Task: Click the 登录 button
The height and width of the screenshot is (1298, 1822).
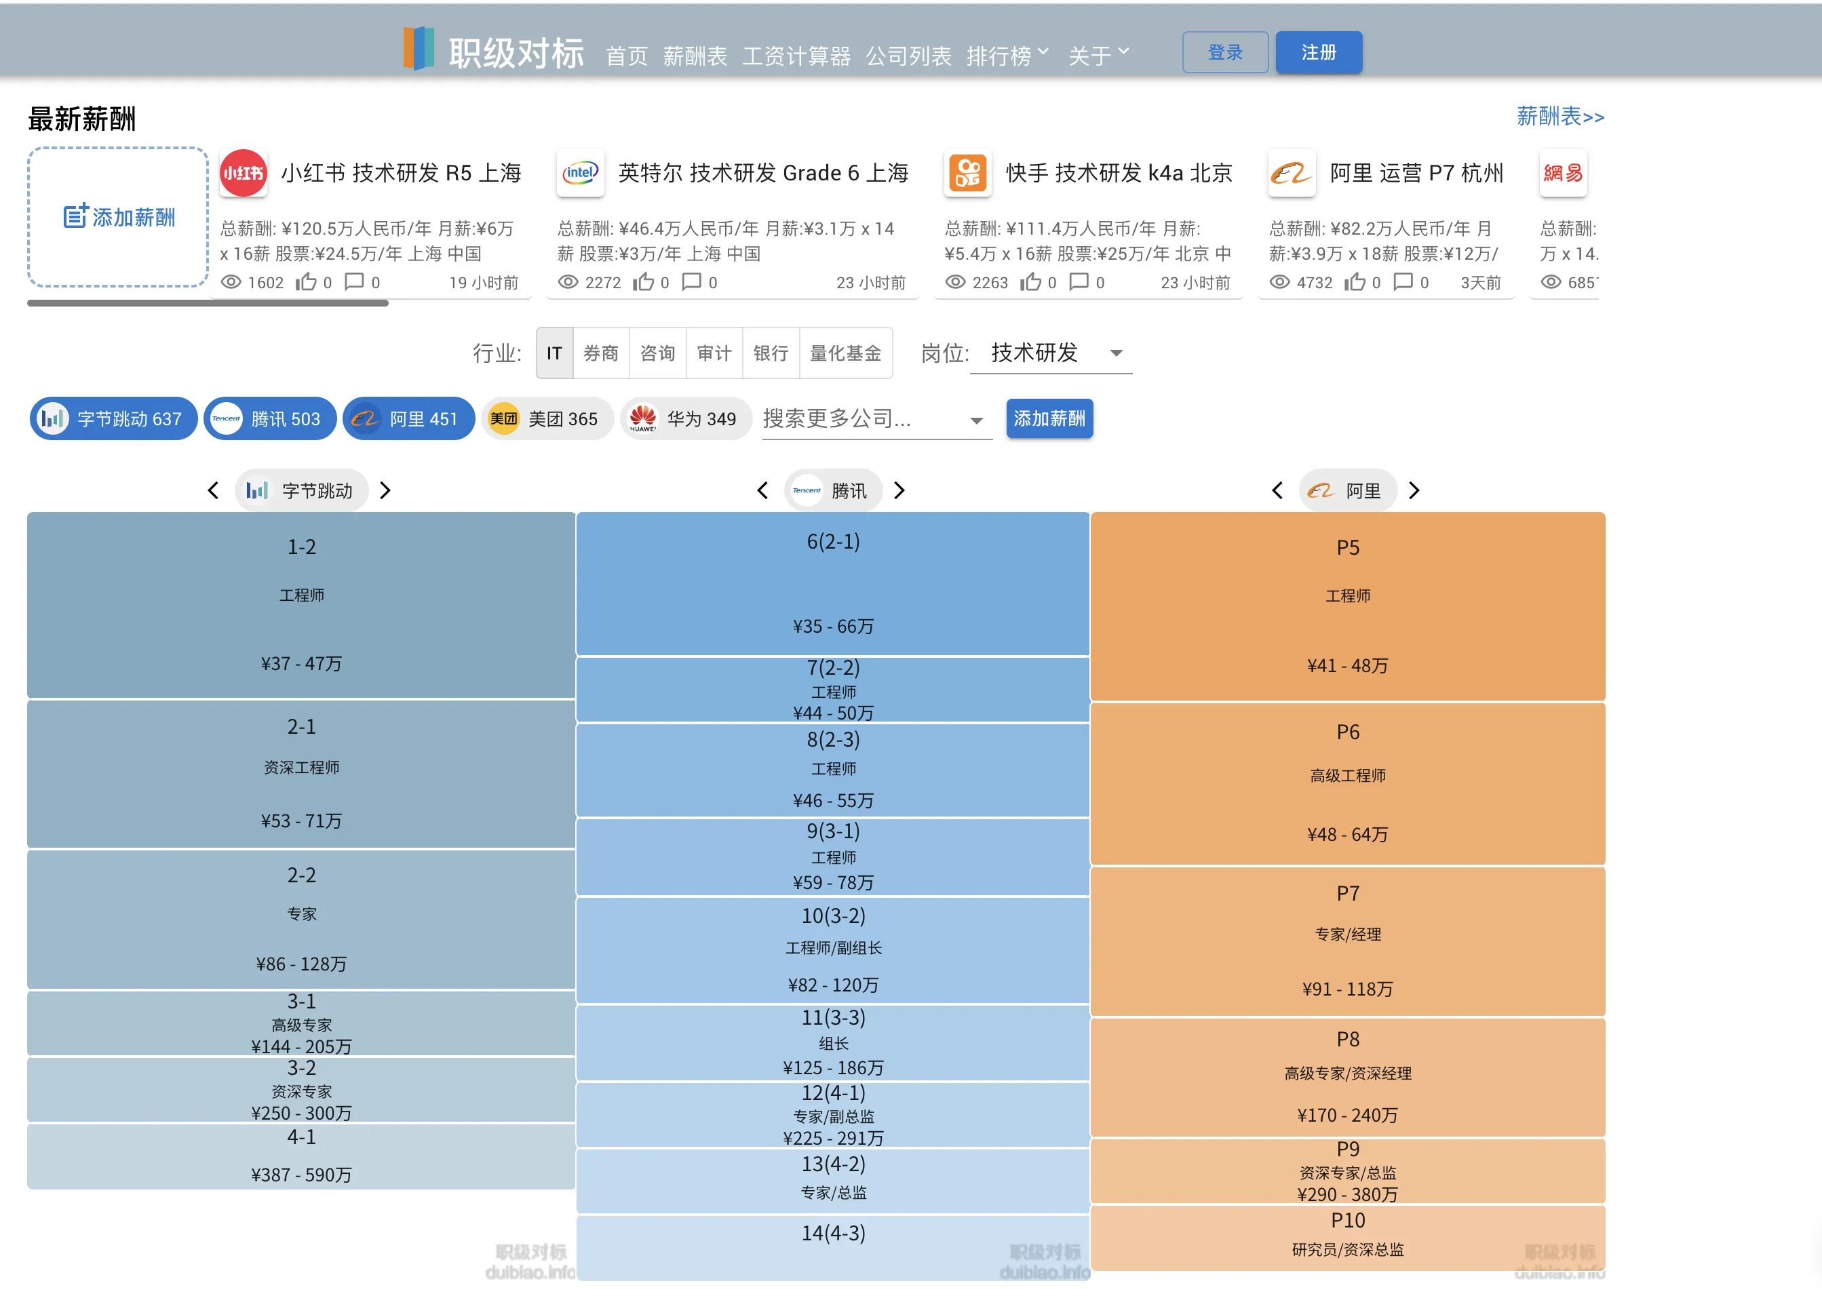Action: [x=1226, y=52]
